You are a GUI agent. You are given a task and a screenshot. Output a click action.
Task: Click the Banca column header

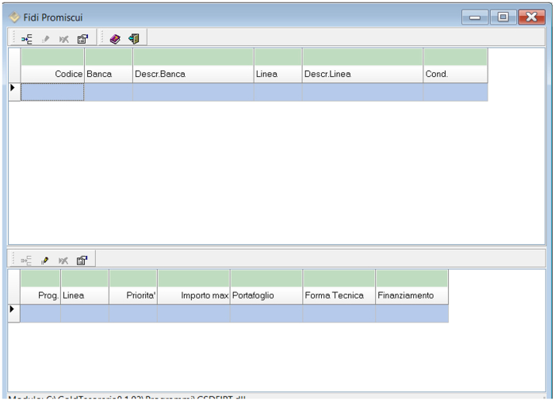click(x=109, y=74)
